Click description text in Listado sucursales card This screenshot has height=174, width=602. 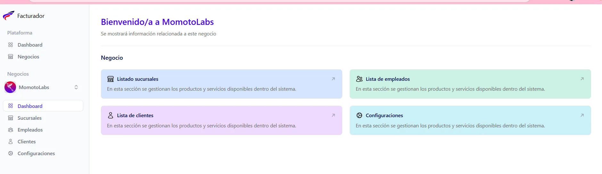tap(201, 89)
